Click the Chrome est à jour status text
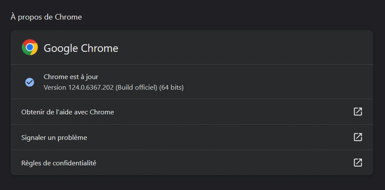 click(71, 77)
